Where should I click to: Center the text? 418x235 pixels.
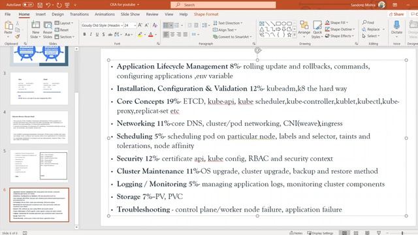172,35
